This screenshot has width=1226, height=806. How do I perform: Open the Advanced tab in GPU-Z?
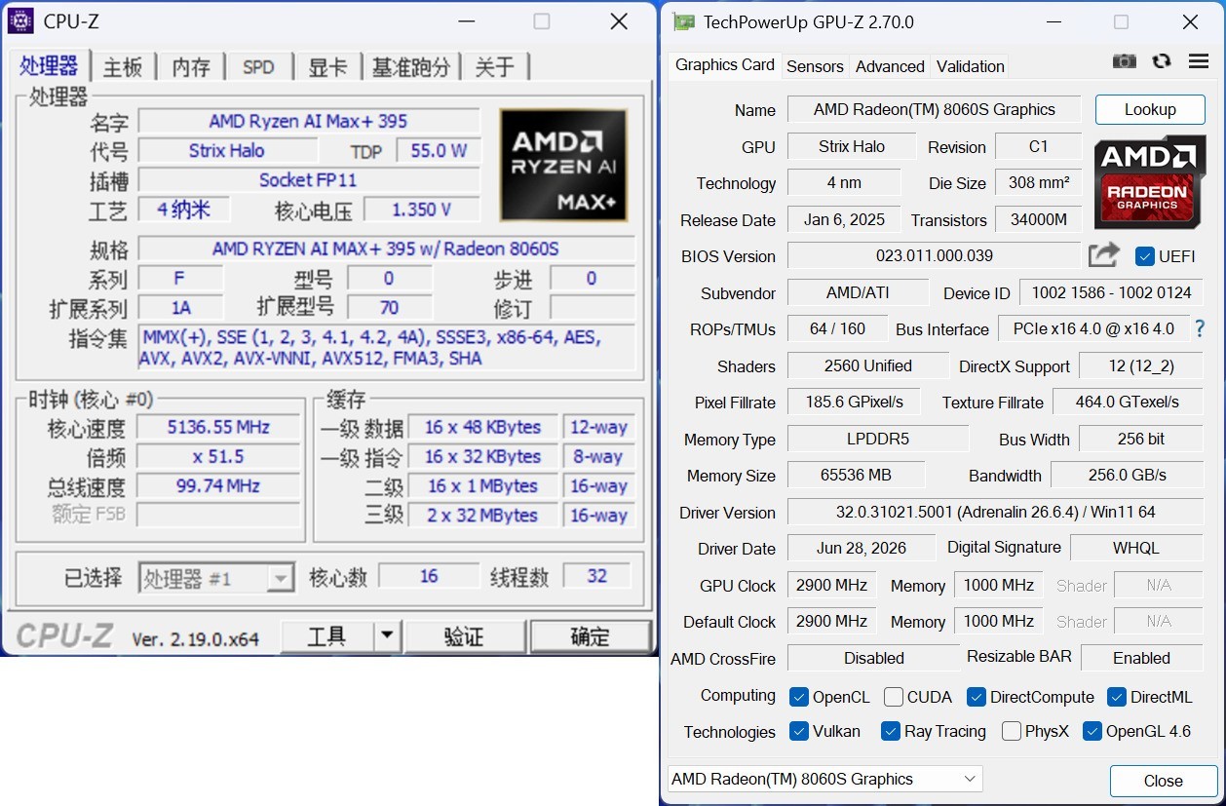point(890,66)
